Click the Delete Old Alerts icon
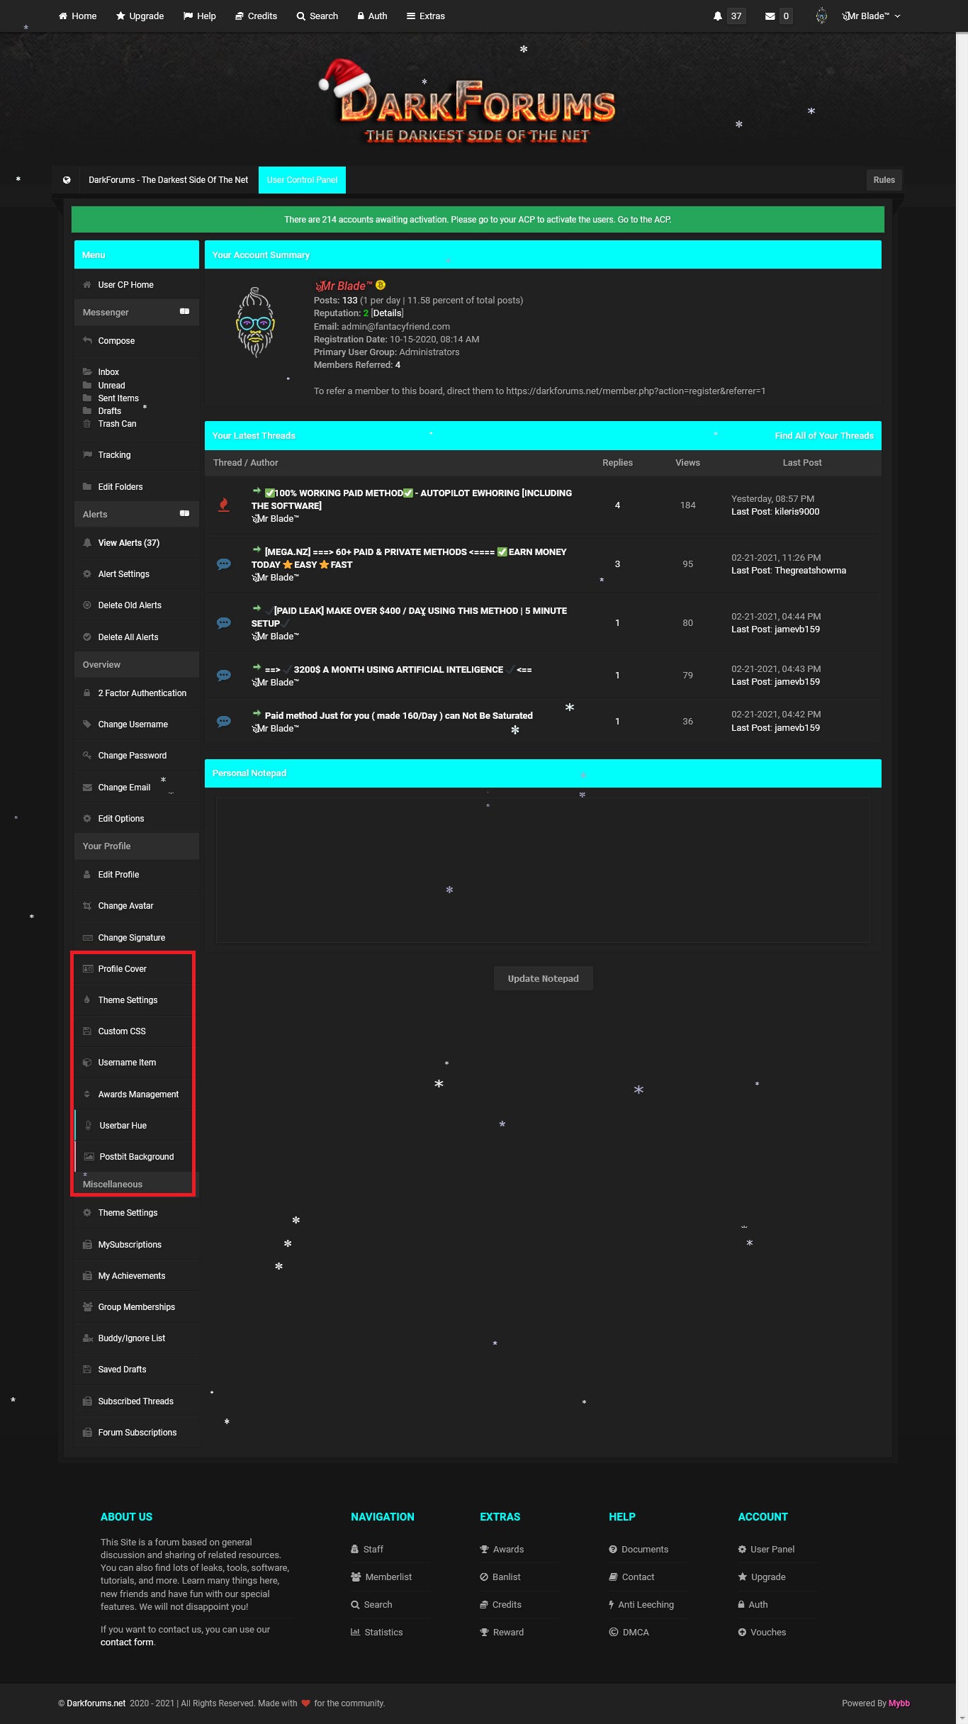 (x=87, y=605)
